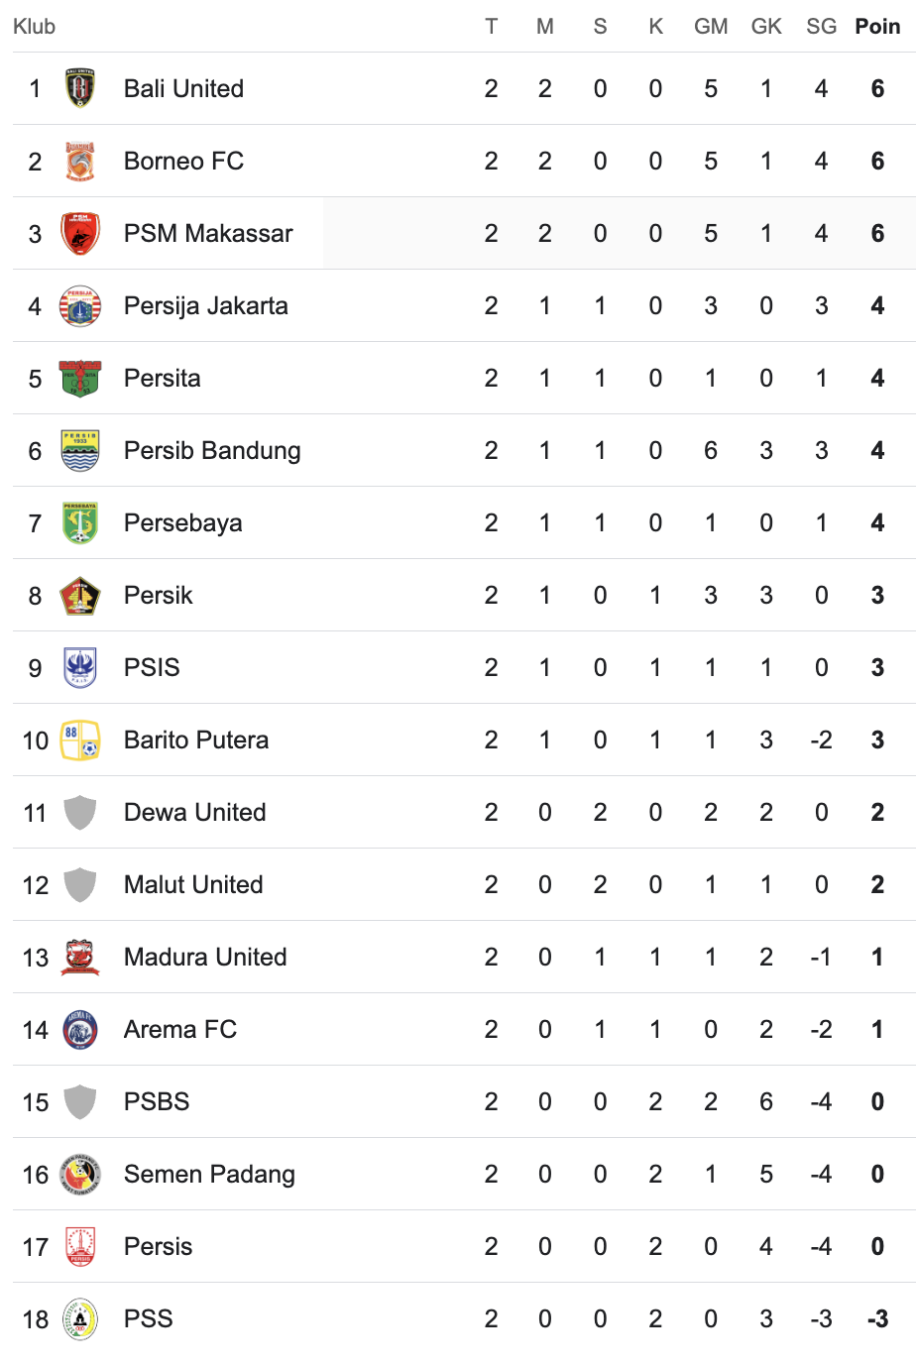The height and width of the screenshot is (1366, 916).
Task: Click the PSBS placeholder shield icon
Action: tap(80, 1101)
